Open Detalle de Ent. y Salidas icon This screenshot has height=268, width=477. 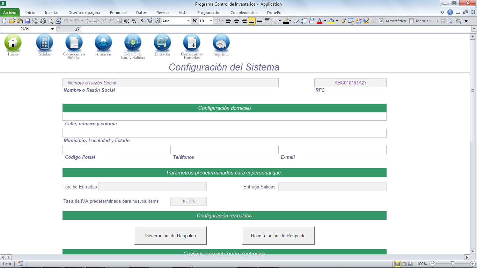(x=133, y=43)
